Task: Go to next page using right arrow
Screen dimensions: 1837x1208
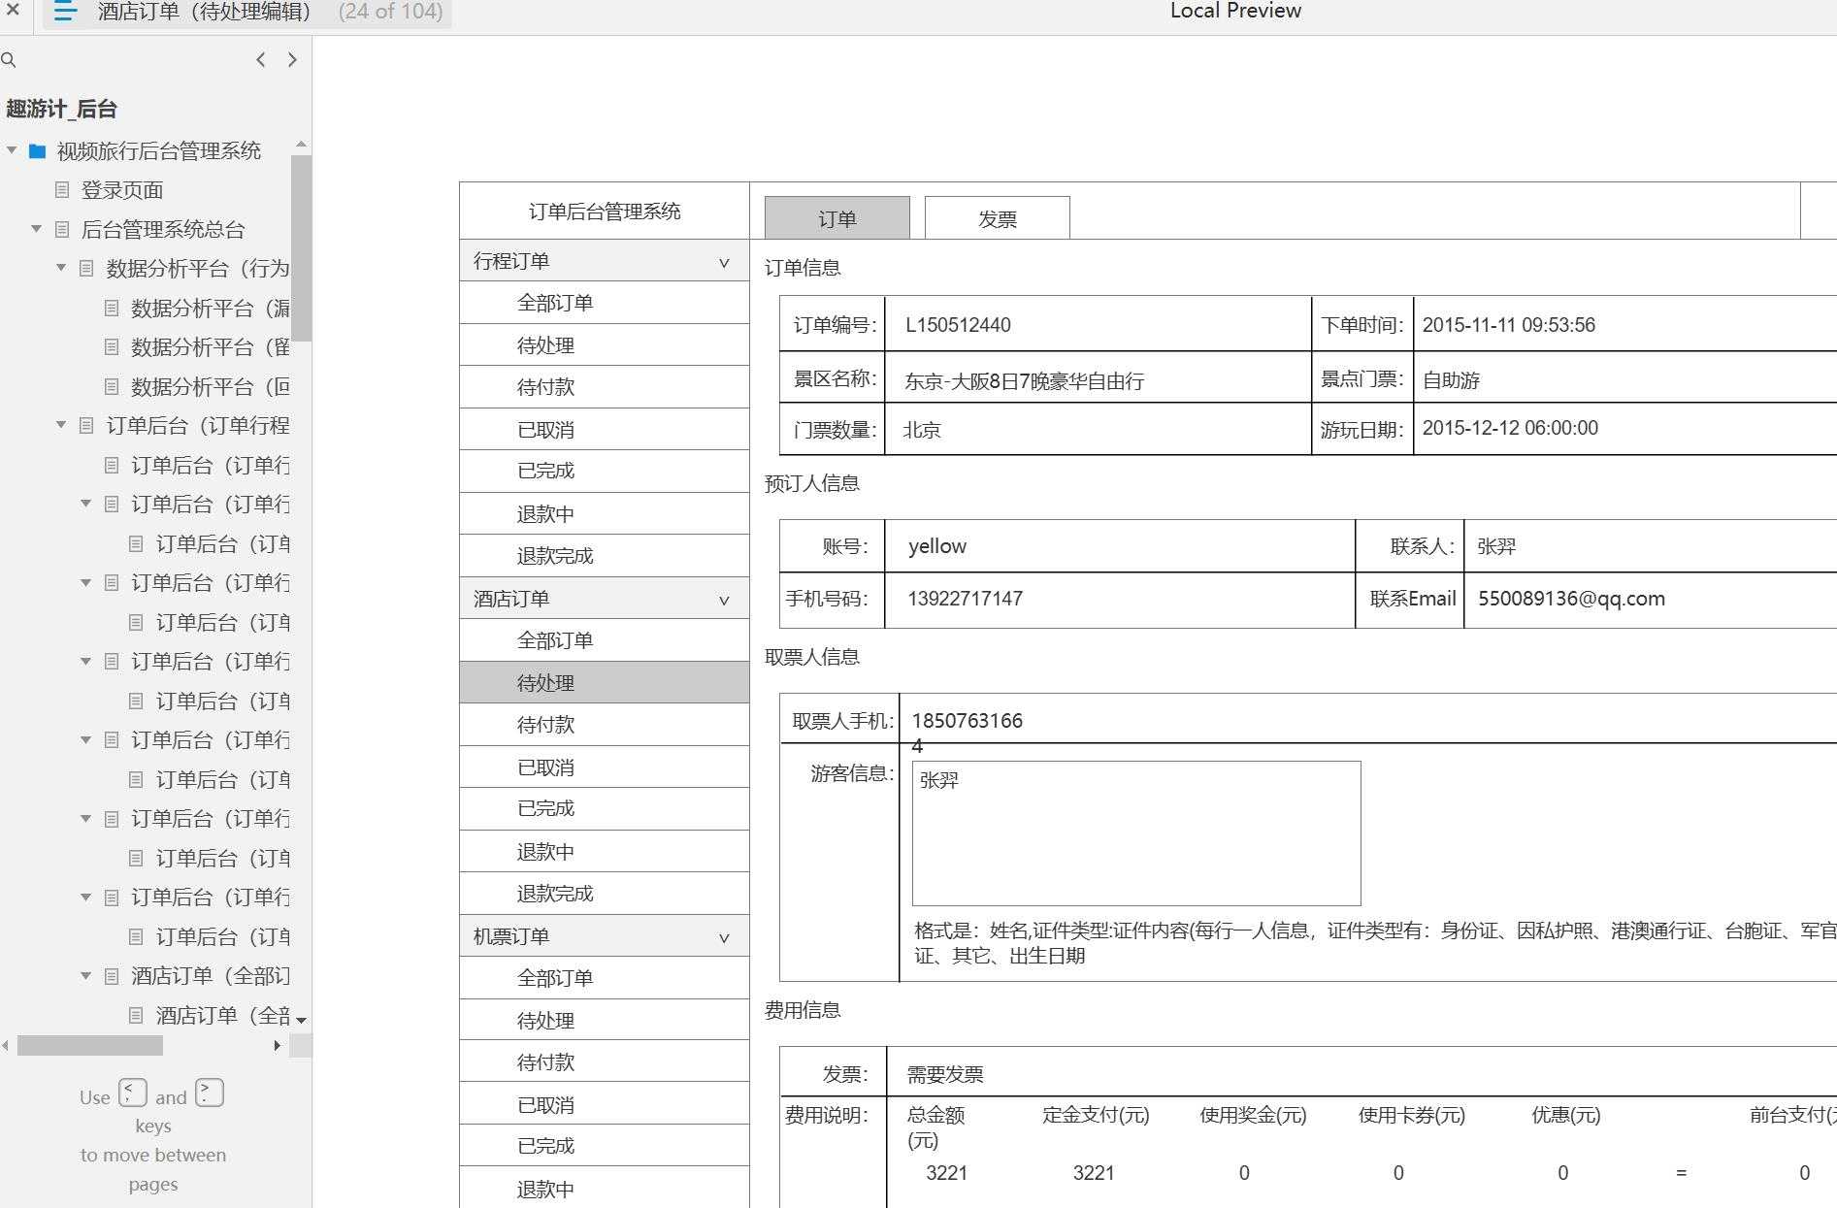Action: [292, 59]
